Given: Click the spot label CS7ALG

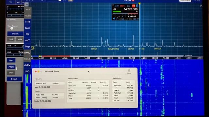Looking at the screenshot, I should [x=131, y=49].
